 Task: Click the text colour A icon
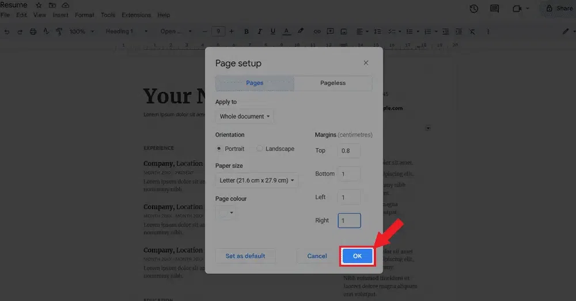click(x=286, y=32)
